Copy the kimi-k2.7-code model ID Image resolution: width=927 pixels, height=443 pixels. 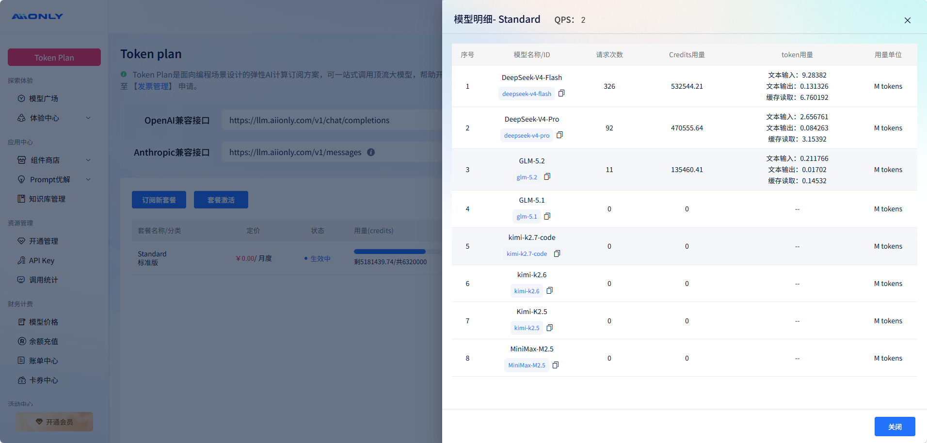(x=557, y=253)
